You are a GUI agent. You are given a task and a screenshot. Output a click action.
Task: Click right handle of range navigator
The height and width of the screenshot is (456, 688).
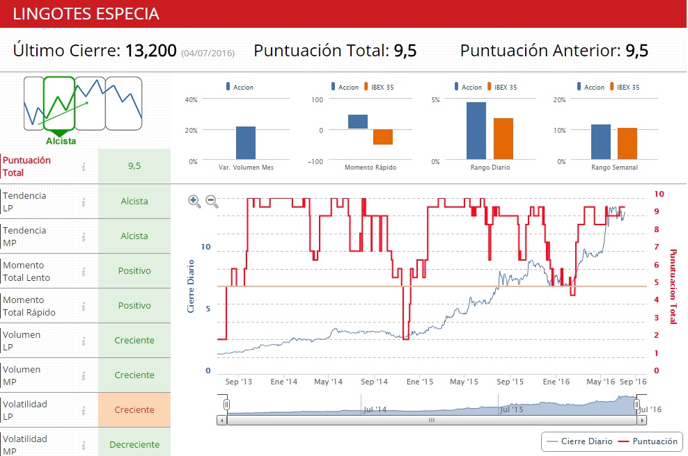point(636,405)
